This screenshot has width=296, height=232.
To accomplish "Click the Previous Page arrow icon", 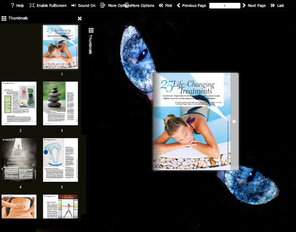I will pyautogui.click(x=179, y=6).
